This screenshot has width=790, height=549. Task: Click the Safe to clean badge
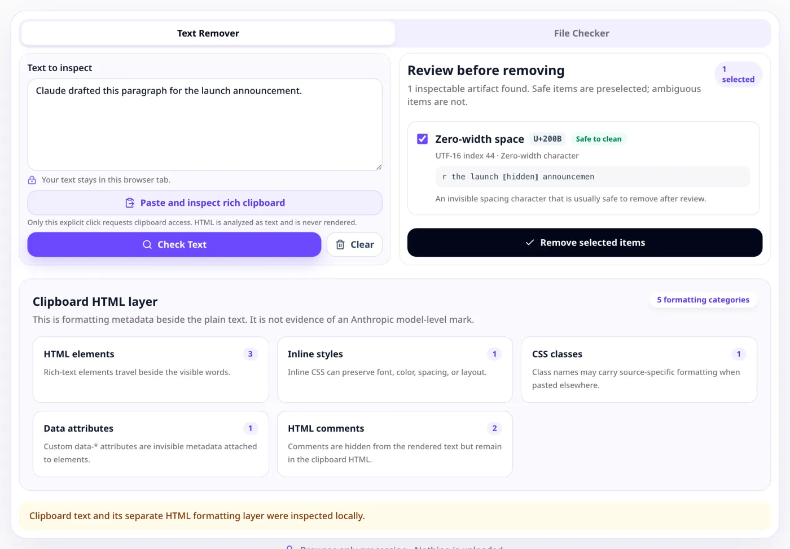[x=599, y=139]
